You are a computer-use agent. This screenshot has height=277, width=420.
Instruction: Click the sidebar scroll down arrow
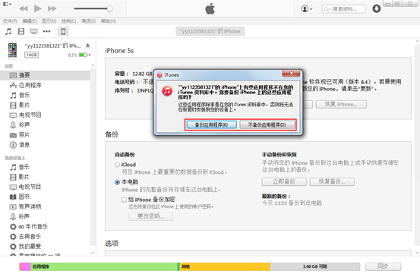click(93, 253)
